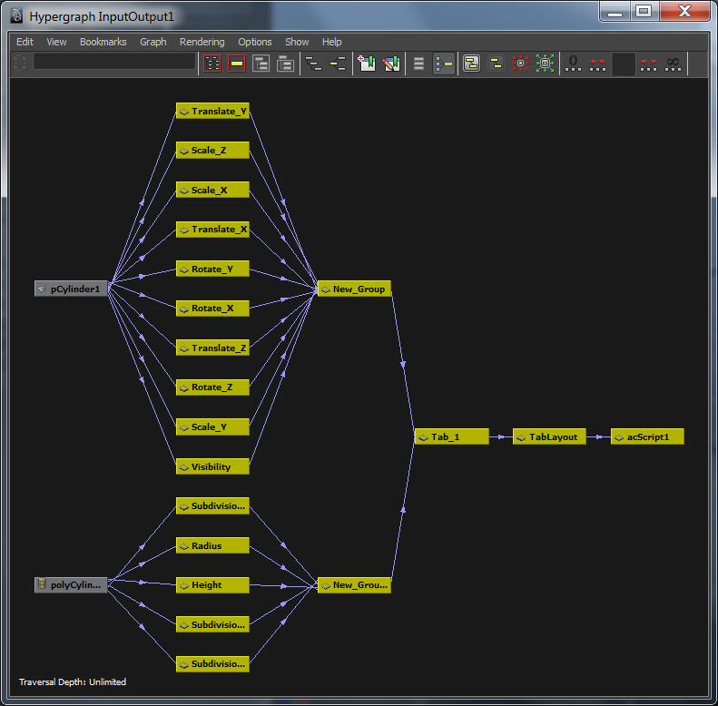This screenshot has width=718, height=706.
Task: Click the Frame Selection toolbar icon
Action: pos(236,64)
